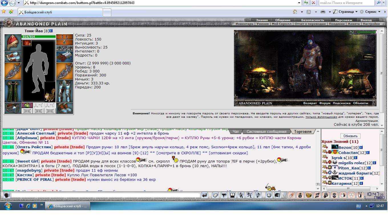The image size is (388, 219).
Task: Open the Общение menu
Action: [283, 20]
